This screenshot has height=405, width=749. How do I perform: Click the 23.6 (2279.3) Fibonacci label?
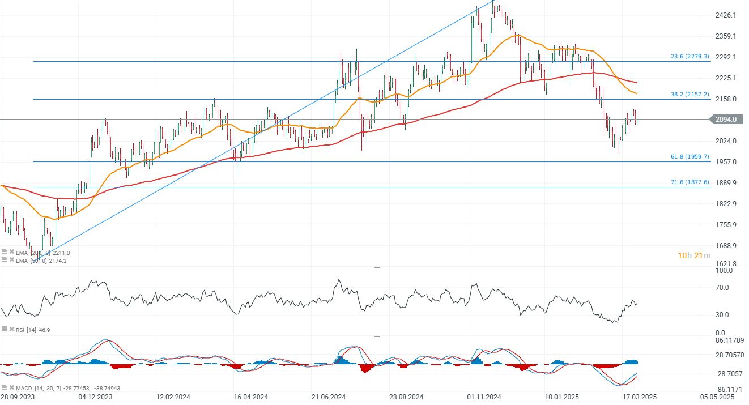pyautogui.click(x=690, y=57)
